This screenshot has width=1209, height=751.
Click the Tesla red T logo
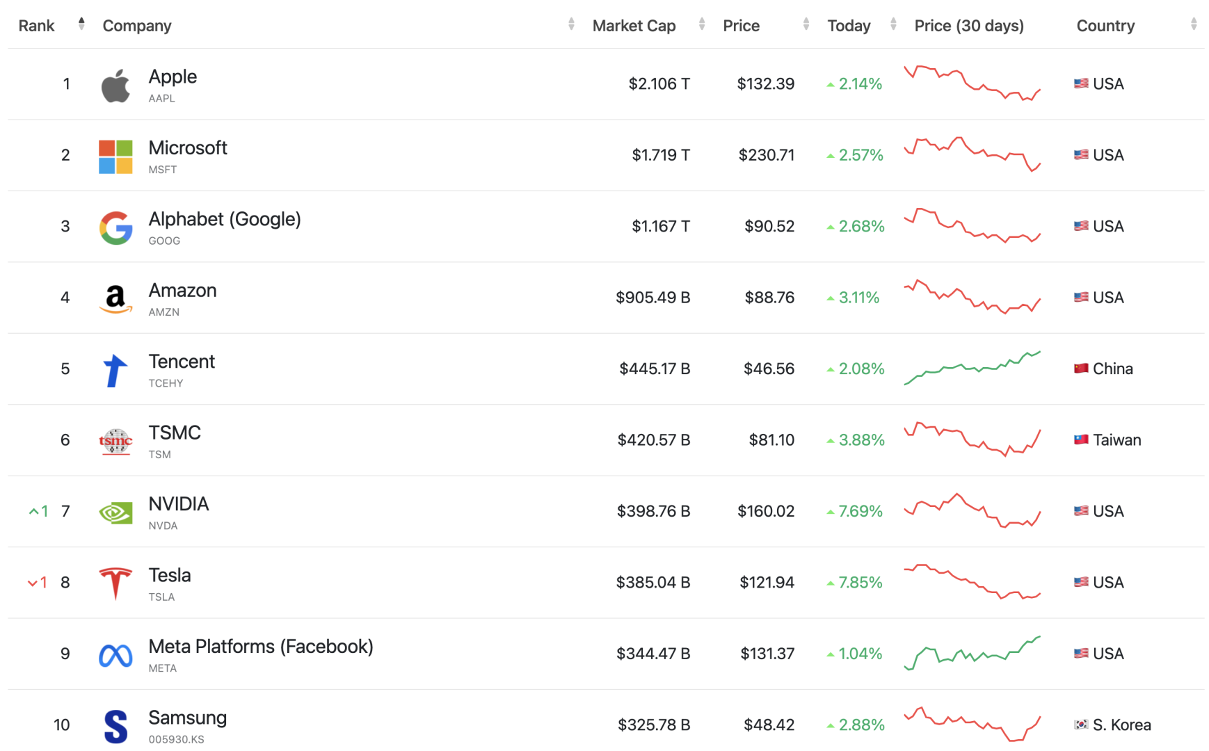(x=115, y=584)
